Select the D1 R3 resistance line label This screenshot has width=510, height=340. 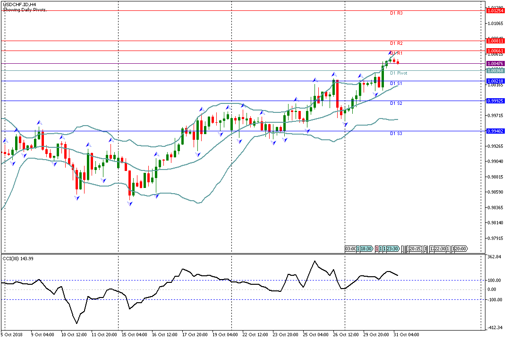tap(396, 13)
